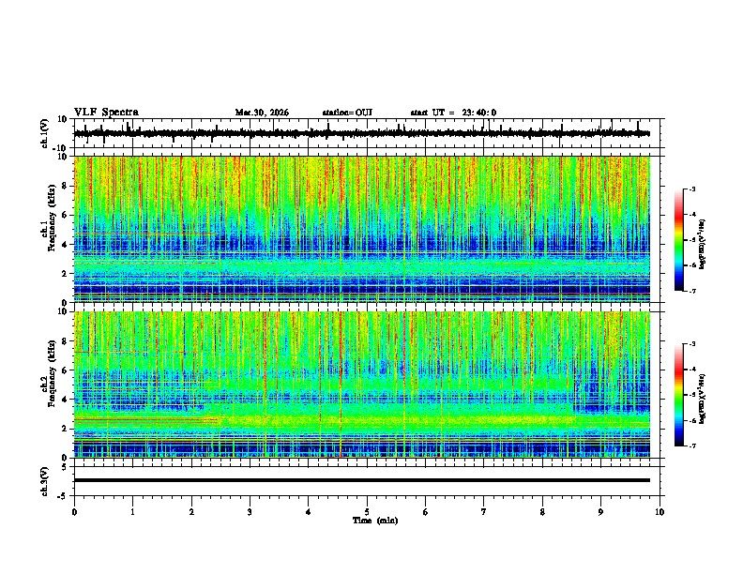Click the time axis tick label "1"
Image resolution: width=743 pixels, height=574 pixels.
point(132,512)
